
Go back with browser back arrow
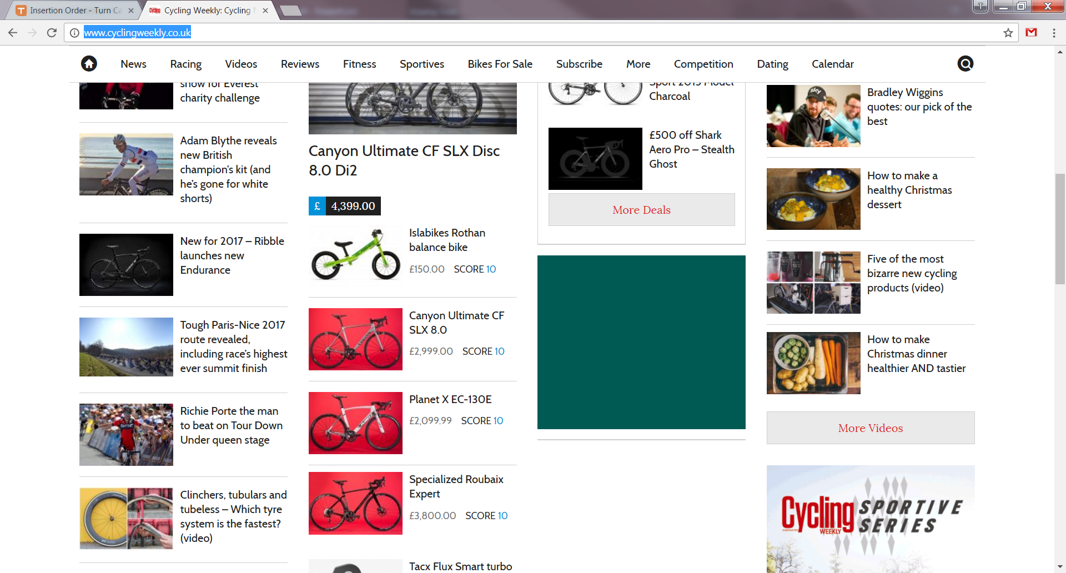coord(13,33)
